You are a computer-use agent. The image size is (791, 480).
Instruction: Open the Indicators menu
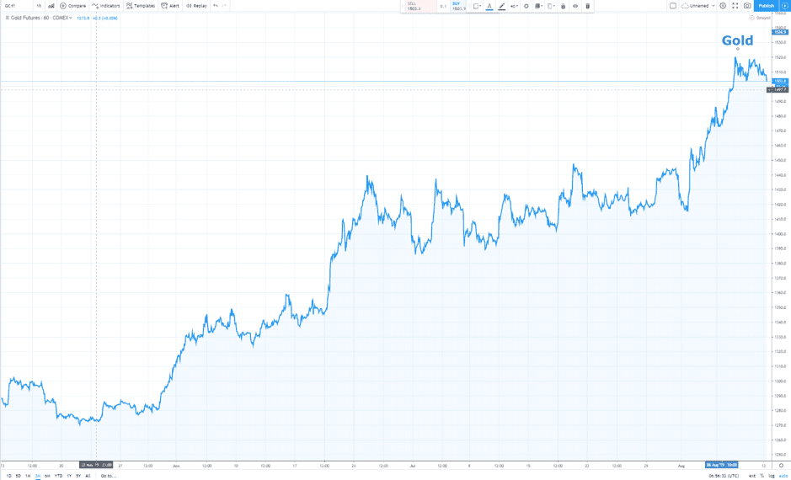[106, 6]
